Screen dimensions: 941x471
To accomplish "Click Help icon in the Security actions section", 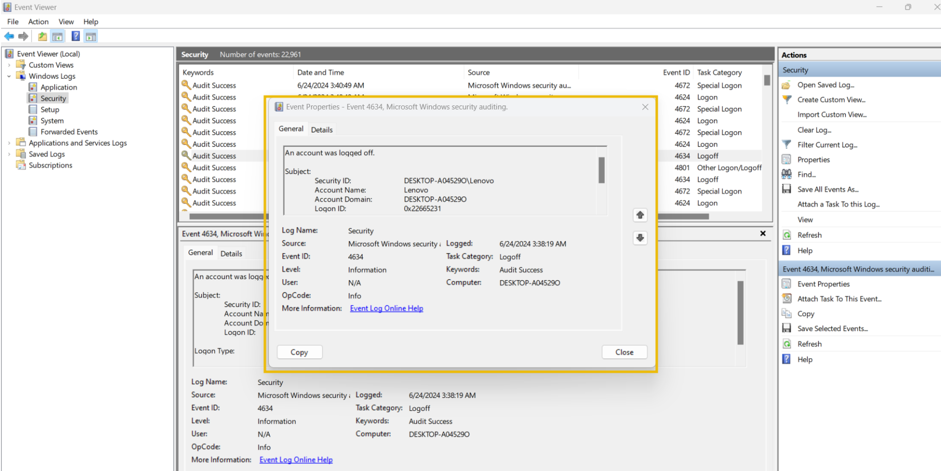I will (786, 250).
